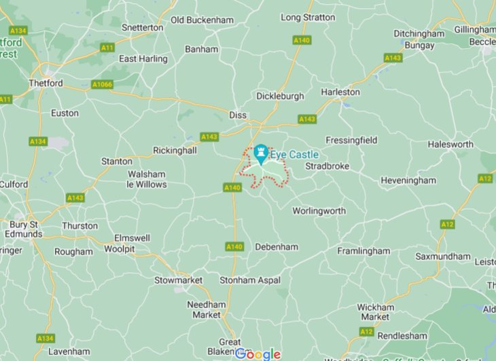Select the A1066 road shield
The image size is (496, 361).
tap(102, 84)
